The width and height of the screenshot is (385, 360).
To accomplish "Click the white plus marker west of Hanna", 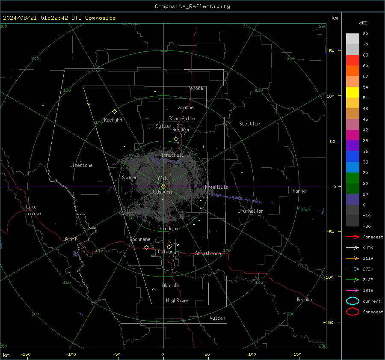I will (242, 172).
